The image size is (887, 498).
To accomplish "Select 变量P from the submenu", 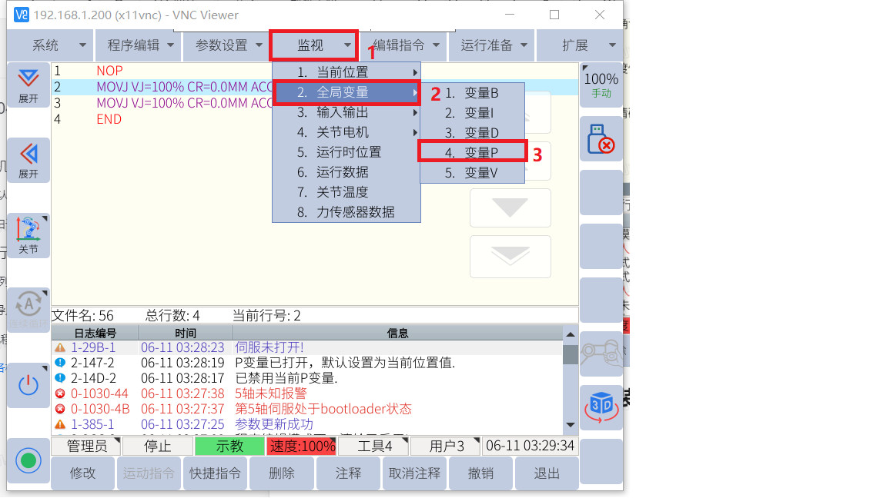I will 473,153.
